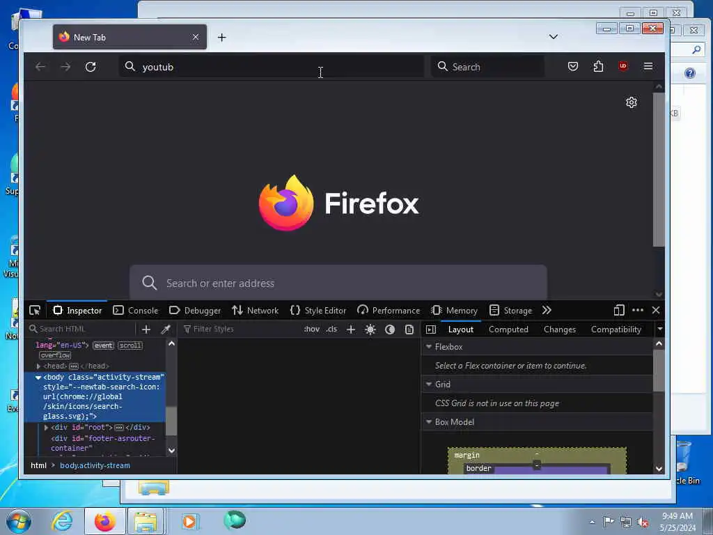713x535 pixels.
Task: Open Windows Explorer from the taskbar
Action: coord(146,521)
